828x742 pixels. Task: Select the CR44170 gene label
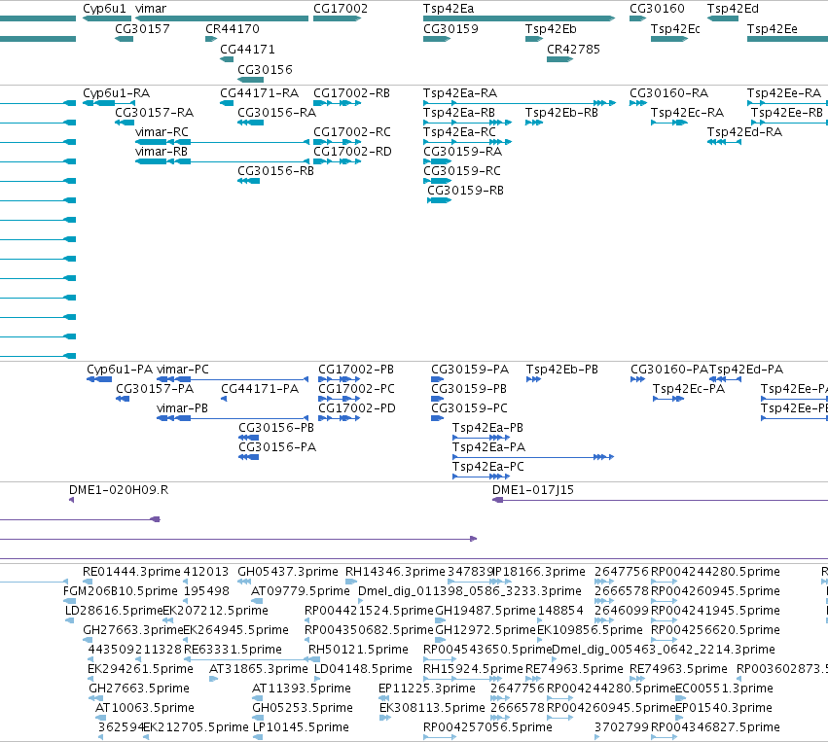coord(233,28)
